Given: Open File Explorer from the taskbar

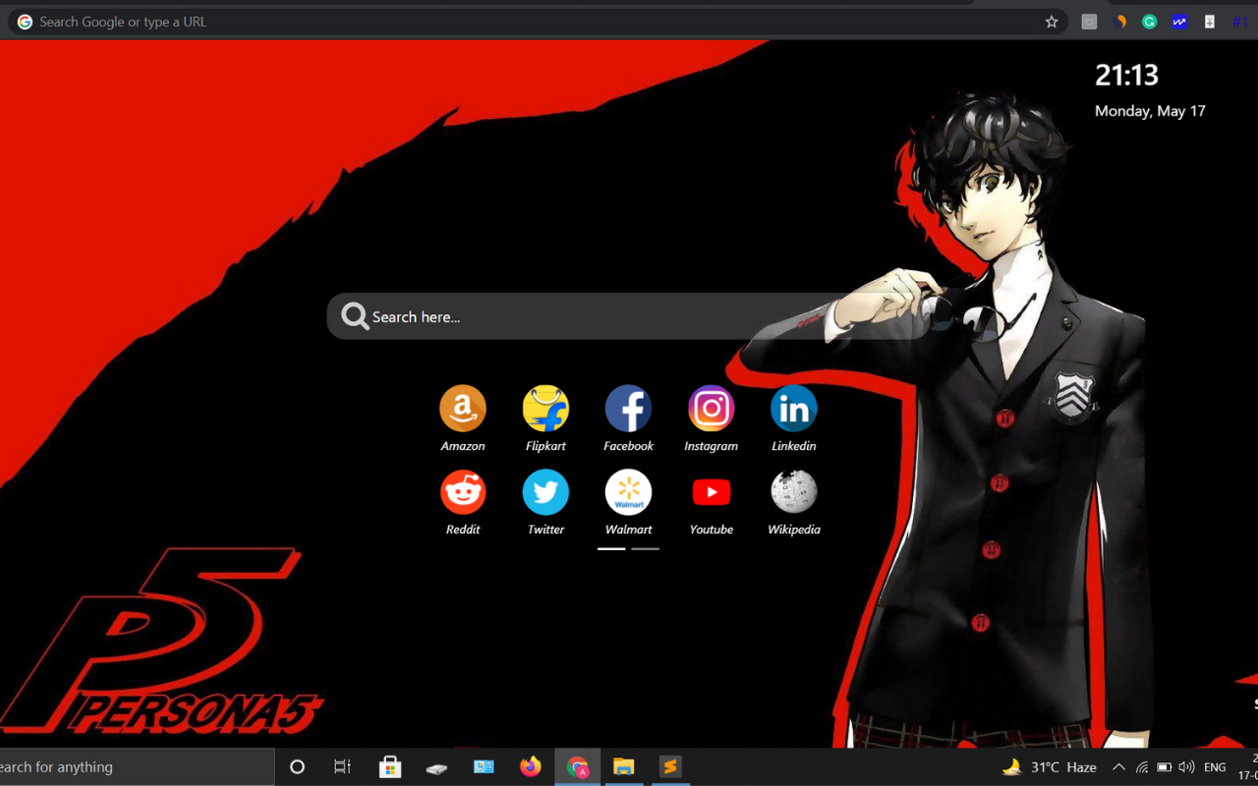Looking at the screenshot, I should [x=624, y=767].
